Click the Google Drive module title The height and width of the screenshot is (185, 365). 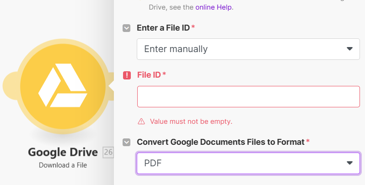coord(63,152)
